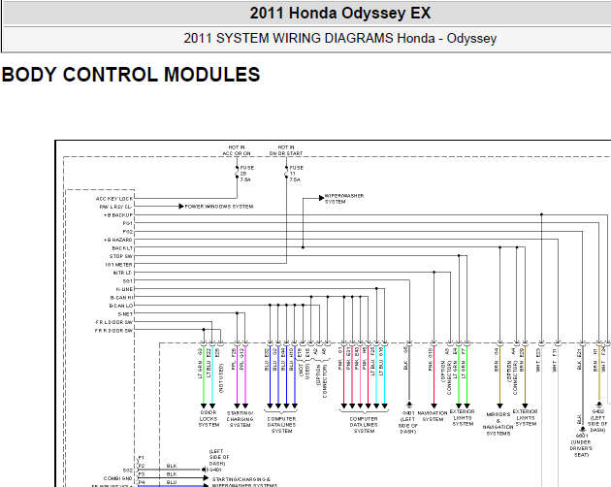The image size is (611, 487).
Task: Click the 'LT BLU E22' wire label
Action: (209, 363)
